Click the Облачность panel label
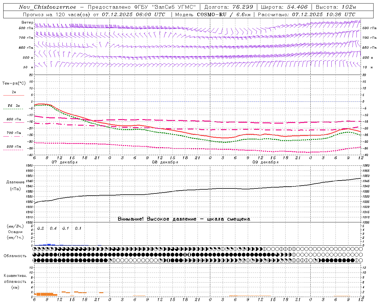 (15, 256)
